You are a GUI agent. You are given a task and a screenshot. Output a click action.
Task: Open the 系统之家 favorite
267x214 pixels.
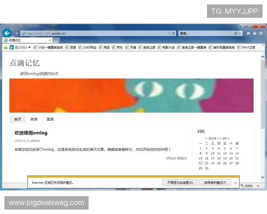click(147, 47)
